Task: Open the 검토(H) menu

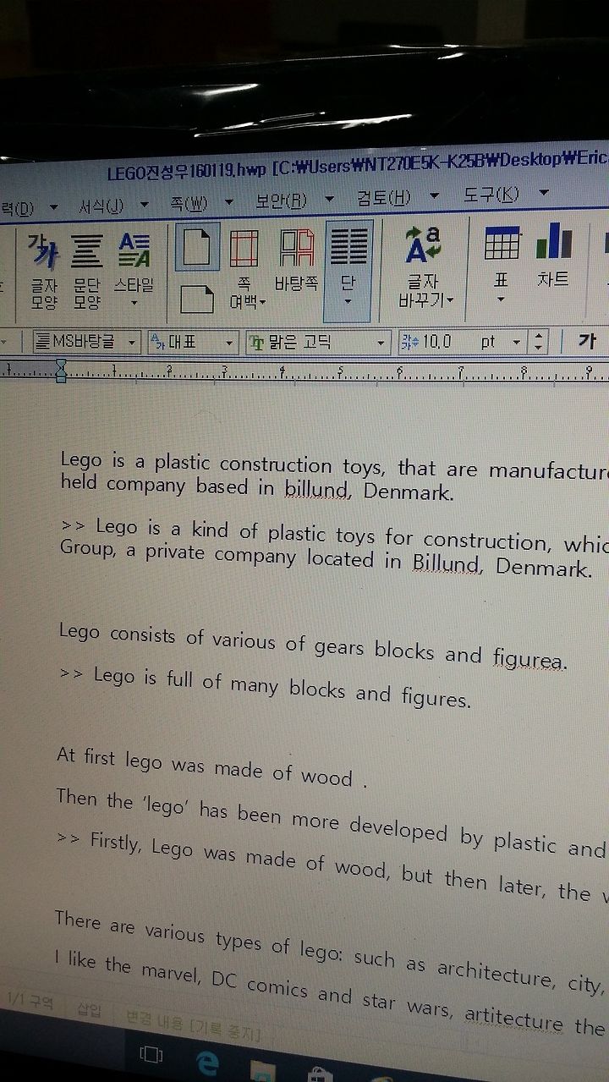Action: click(383, 198)
